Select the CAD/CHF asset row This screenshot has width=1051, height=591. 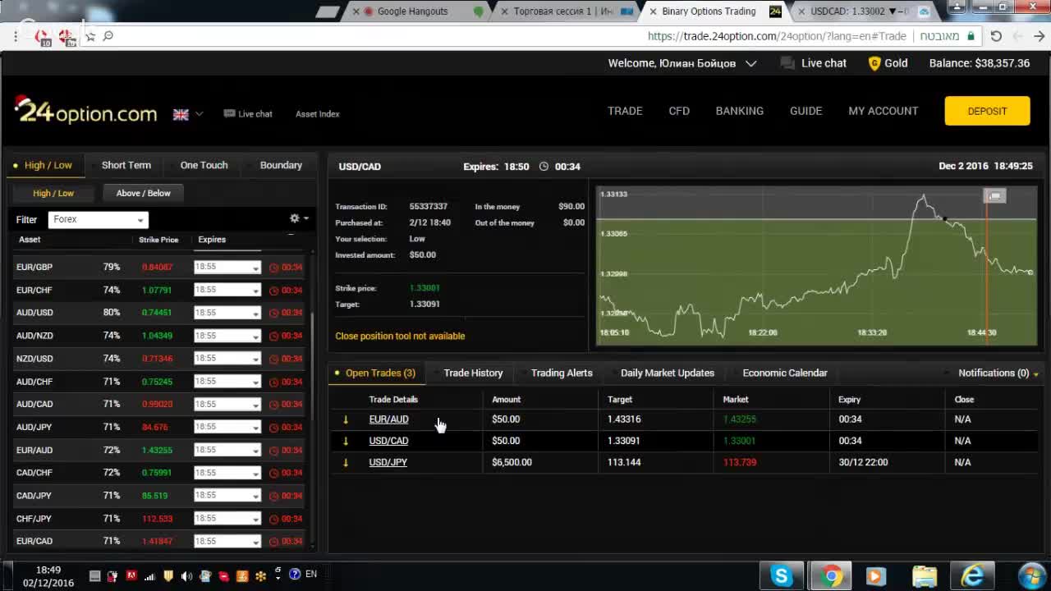tap(160, 473)
